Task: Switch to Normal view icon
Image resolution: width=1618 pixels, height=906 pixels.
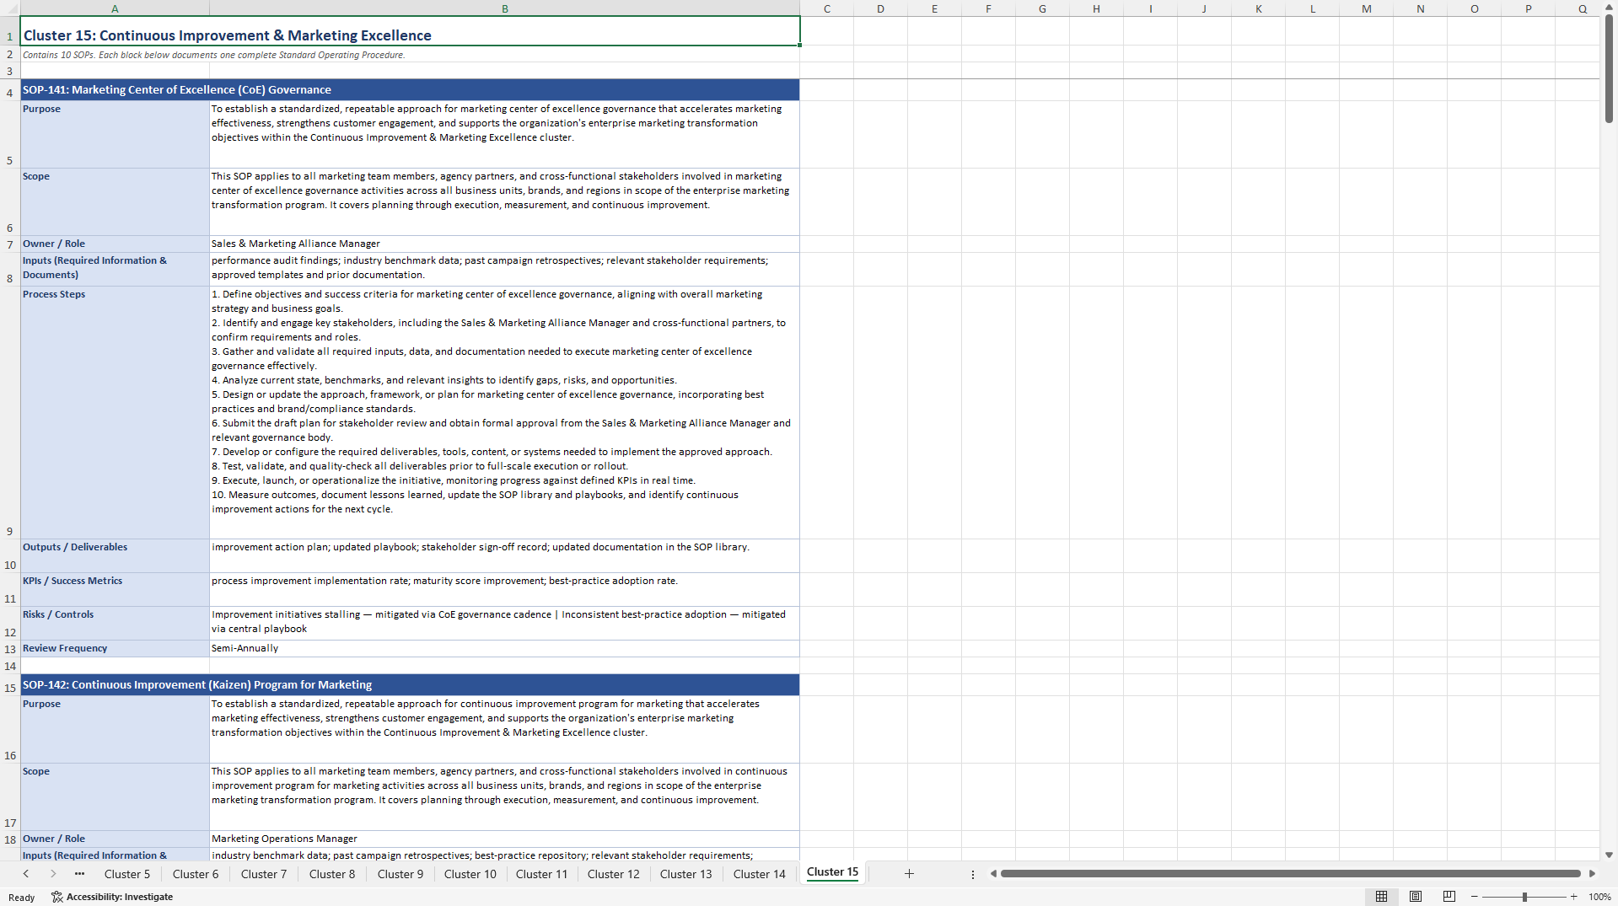Action: 1381,897
